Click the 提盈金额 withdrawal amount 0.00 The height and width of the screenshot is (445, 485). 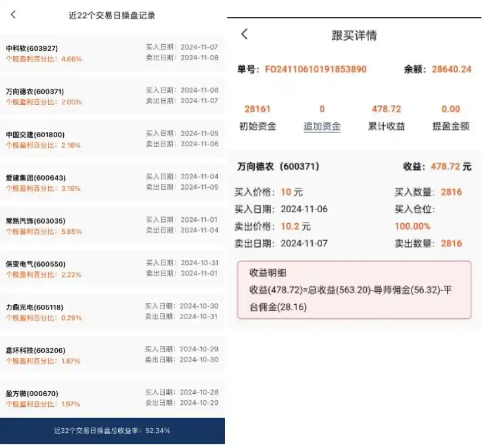pos(450,109)
